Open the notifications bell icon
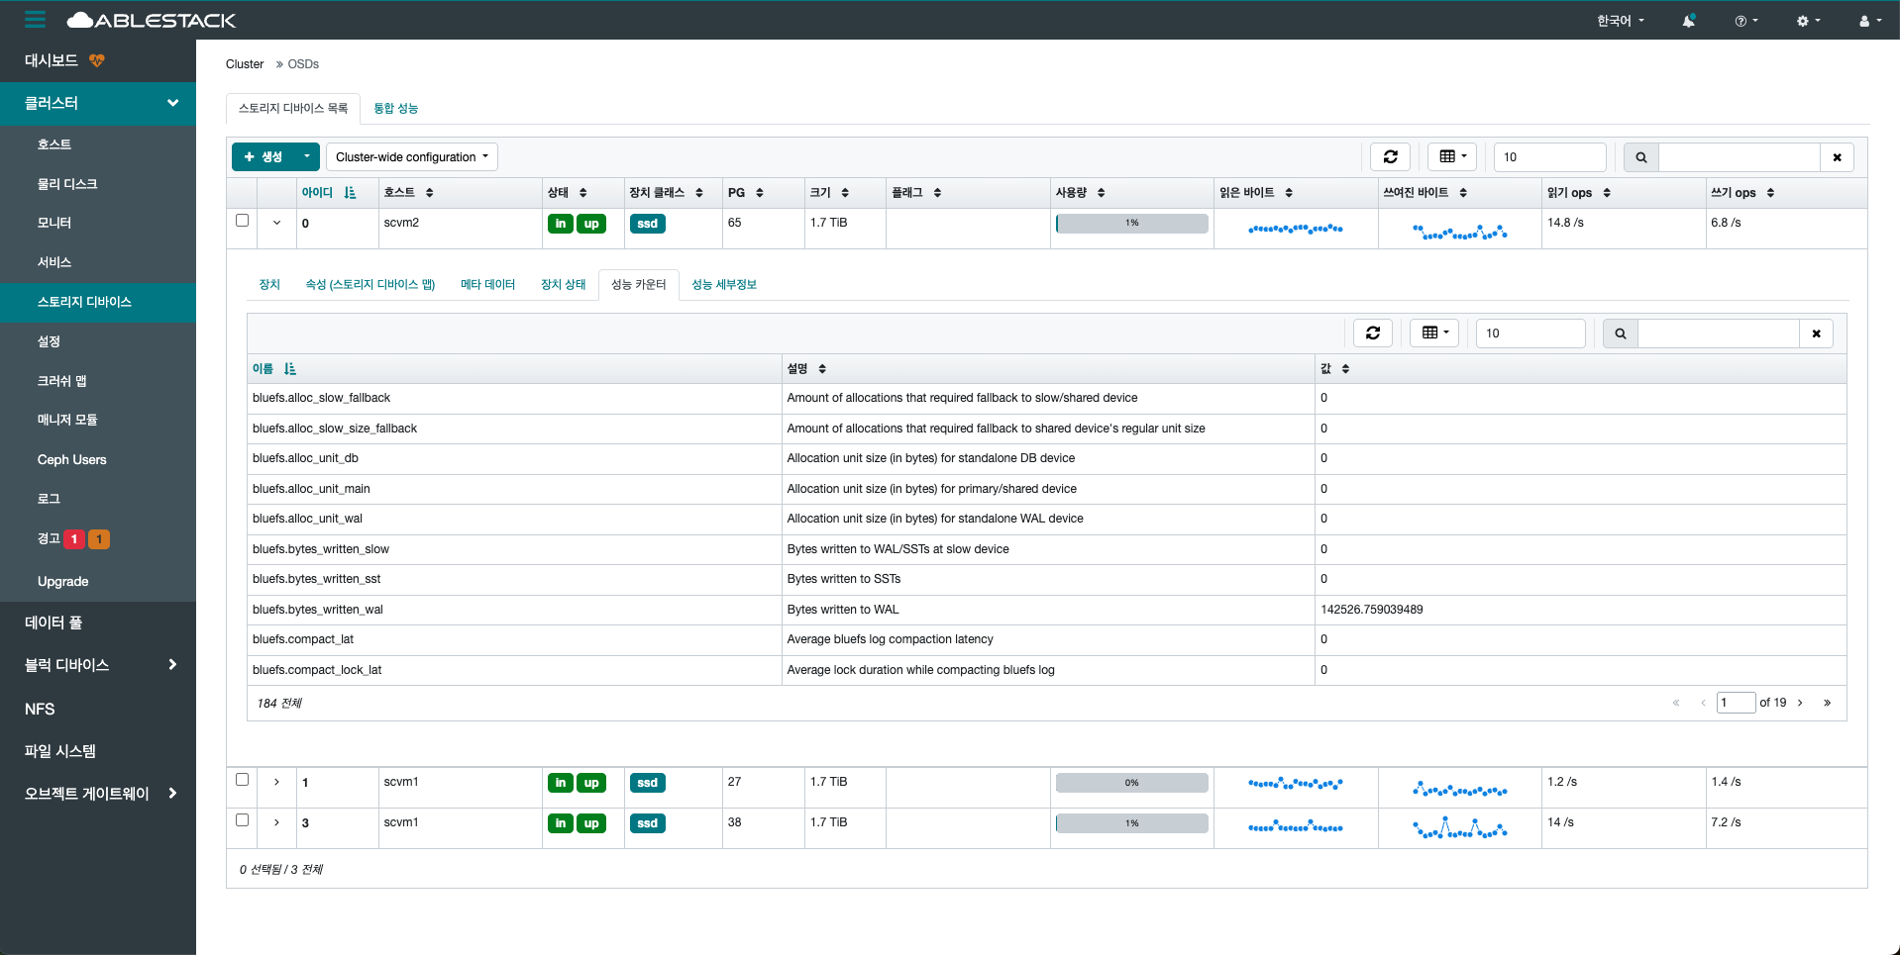Screen dimensions: 1900x955 tap(1688, 21)
